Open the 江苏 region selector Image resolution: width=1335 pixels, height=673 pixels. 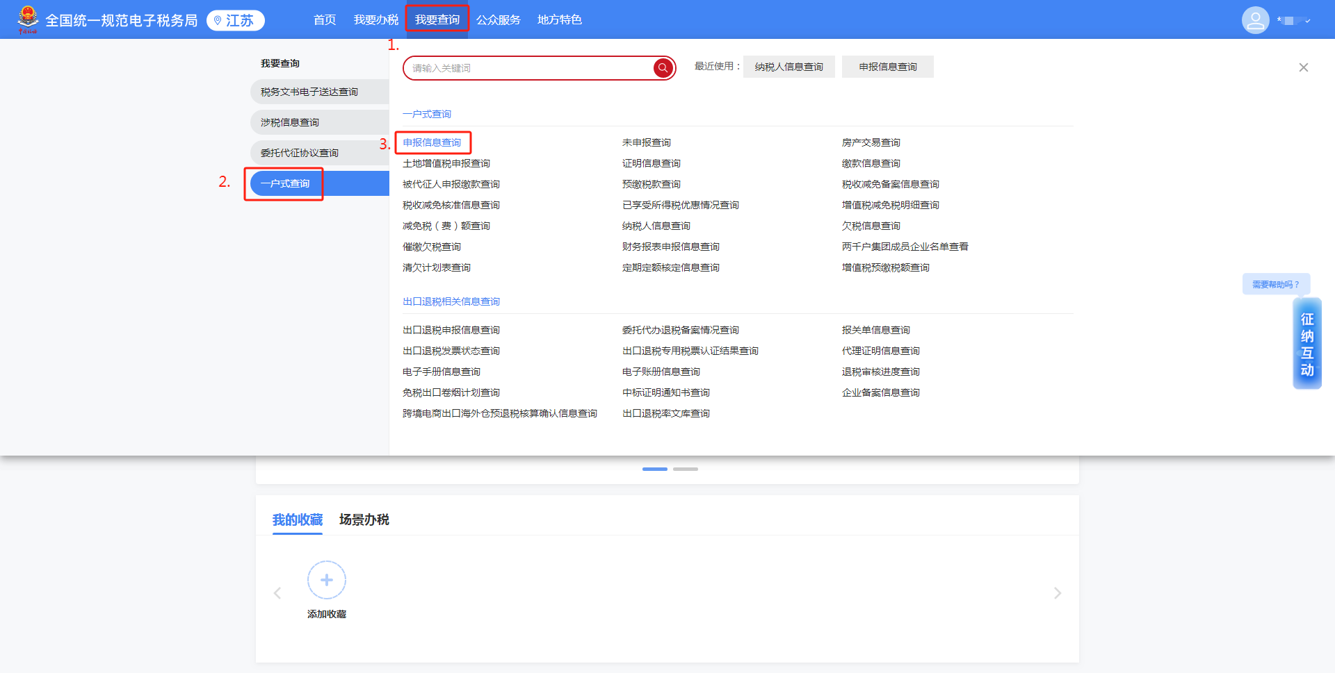click(x=235, y=21)
